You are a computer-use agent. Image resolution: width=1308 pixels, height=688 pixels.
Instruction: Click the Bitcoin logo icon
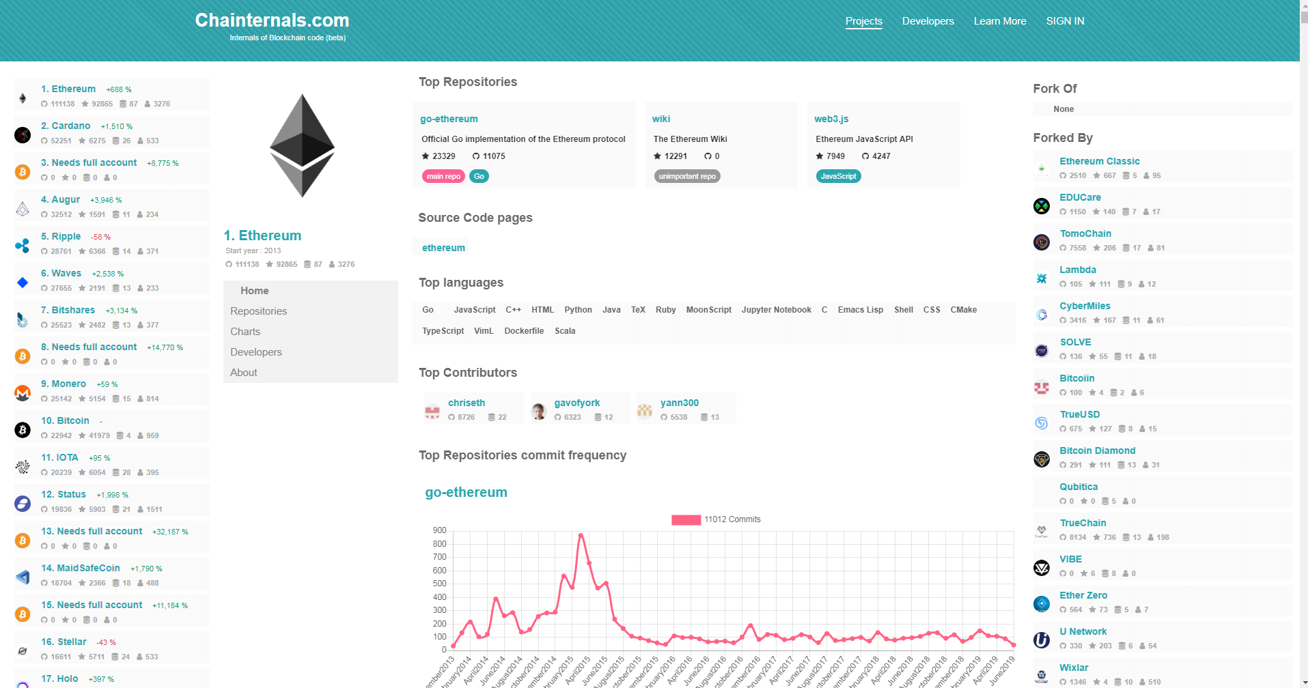point(23,430)
